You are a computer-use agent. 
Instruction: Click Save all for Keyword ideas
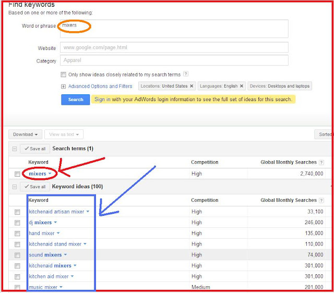coord(35,187)
